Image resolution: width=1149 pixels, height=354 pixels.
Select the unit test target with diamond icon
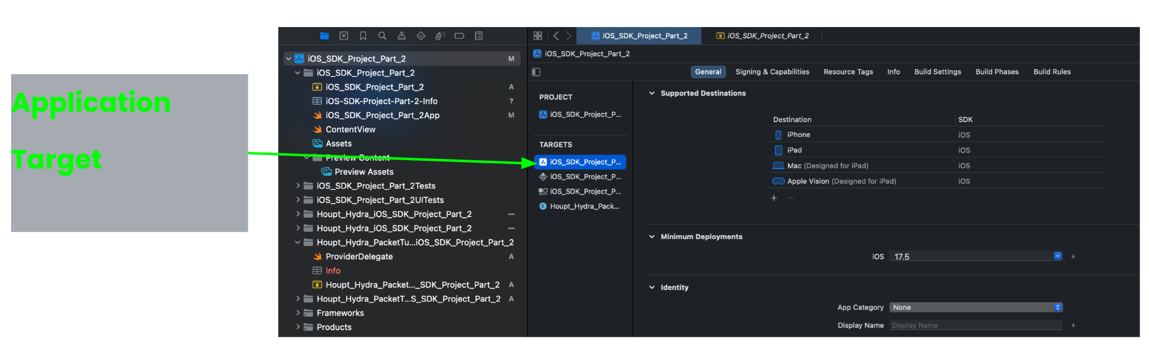click(580, 177)
